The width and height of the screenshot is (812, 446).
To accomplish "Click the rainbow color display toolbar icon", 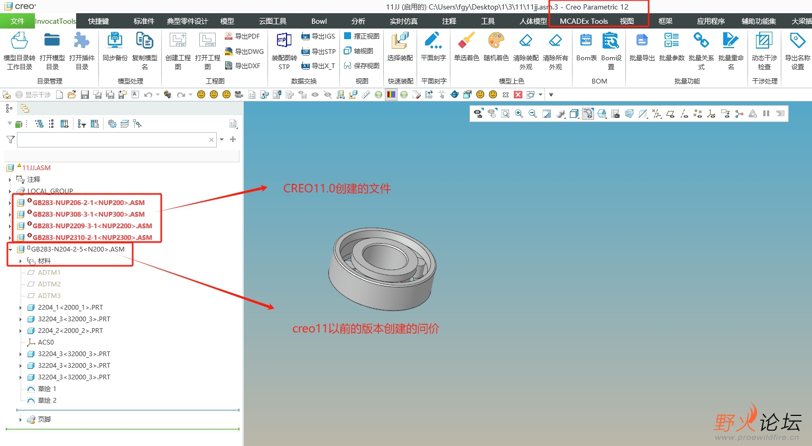I will 391,95.
